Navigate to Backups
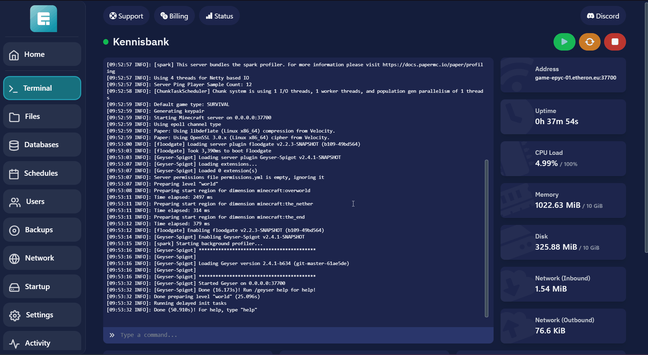The height and width of the screenshot is (355, 648). pyautogui.click(x=42, y=230)
